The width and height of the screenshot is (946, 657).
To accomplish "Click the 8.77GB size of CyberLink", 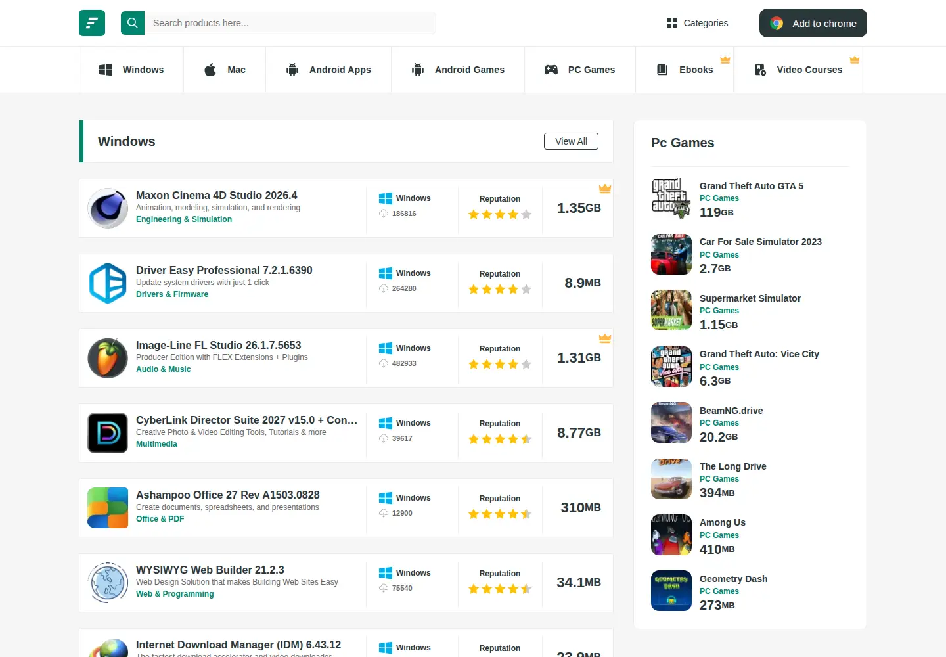I will 579,432.
